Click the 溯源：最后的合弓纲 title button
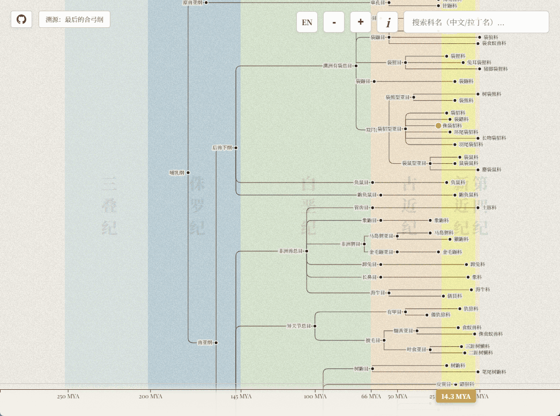Screen dimensions: 560x416 74,20
